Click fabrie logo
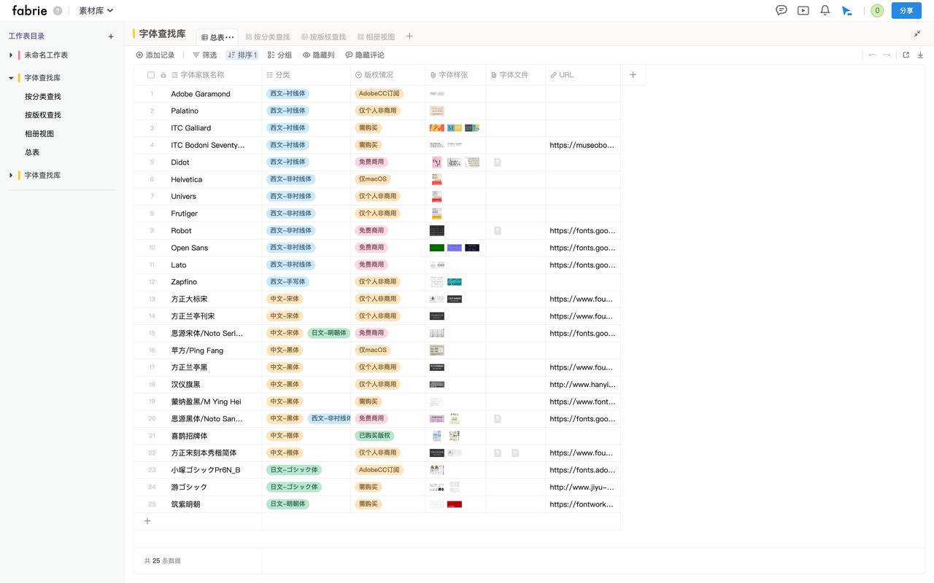 [29, 10]
